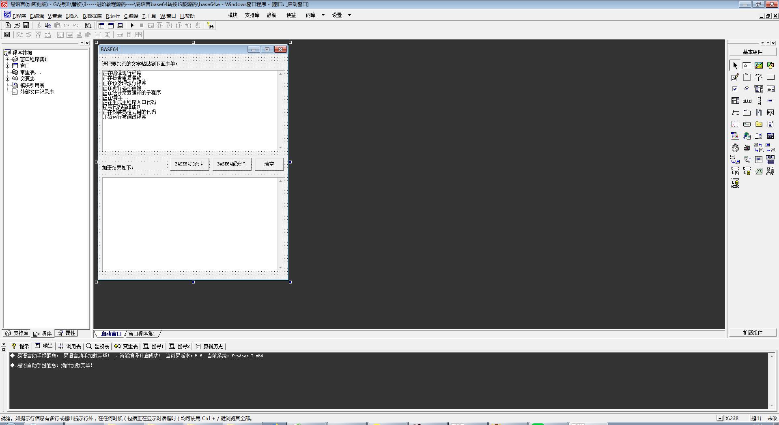Click the binoculars search icon in toolbar
The image size is (779, 425).
(210, 26)
